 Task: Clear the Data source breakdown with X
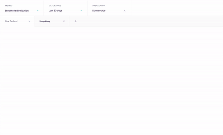tap(125, 11)
